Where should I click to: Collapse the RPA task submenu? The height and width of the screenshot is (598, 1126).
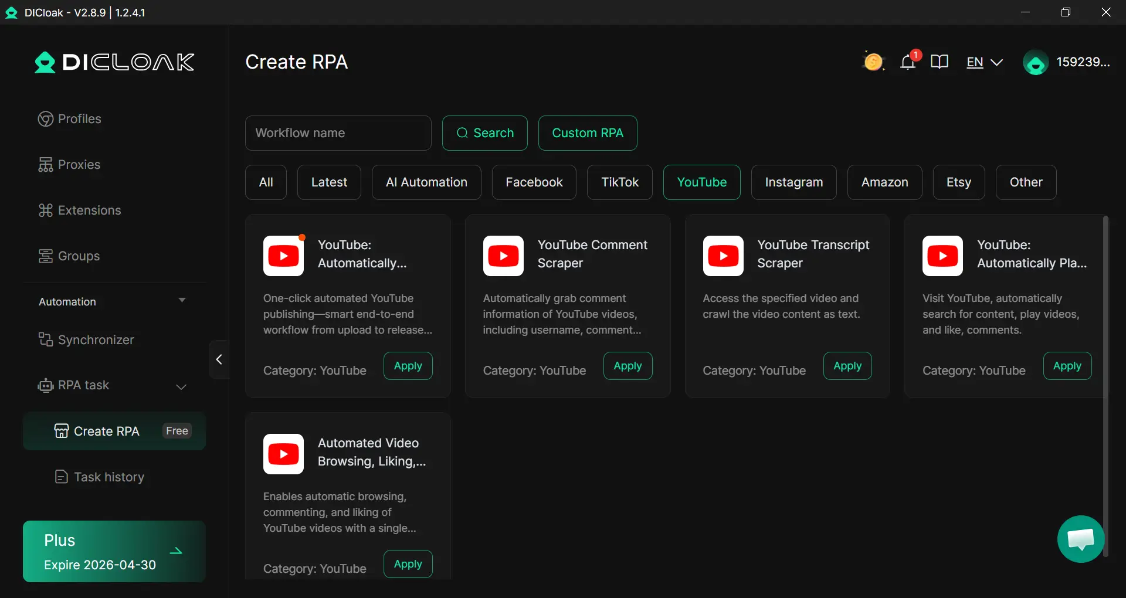pyautogui.click(x=181, y=386)
